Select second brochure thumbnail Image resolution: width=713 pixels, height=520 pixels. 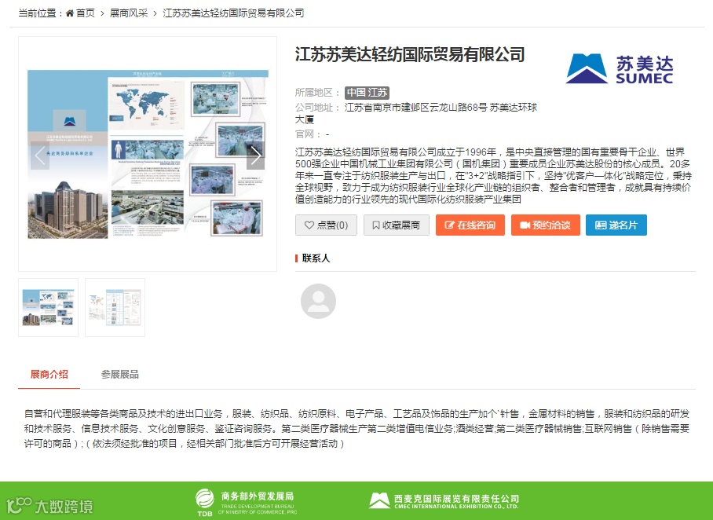[x=115, y=308]
